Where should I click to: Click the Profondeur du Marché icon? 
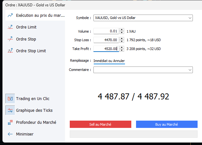click(10, 122)
